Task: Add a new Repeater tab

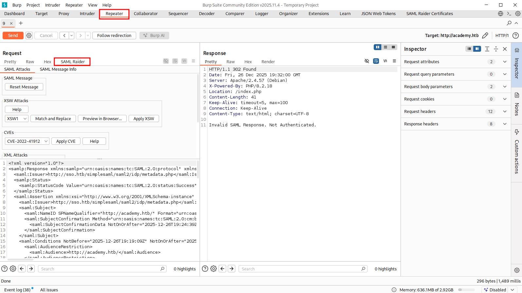Action: pyautogui.click(x=21, y=23)
